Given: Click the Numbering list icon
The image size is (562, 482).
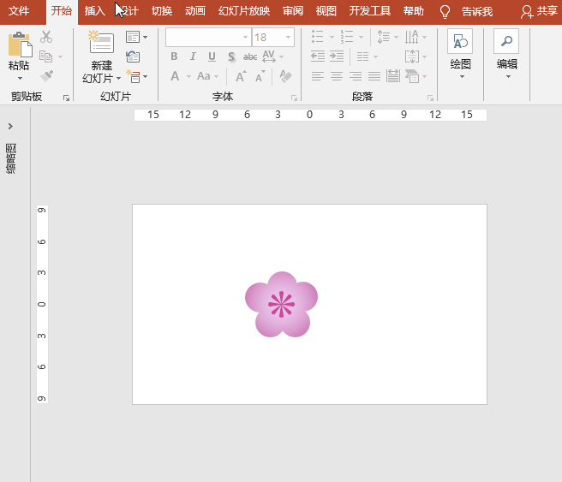Looking at the screenshot, I should 347,37.
